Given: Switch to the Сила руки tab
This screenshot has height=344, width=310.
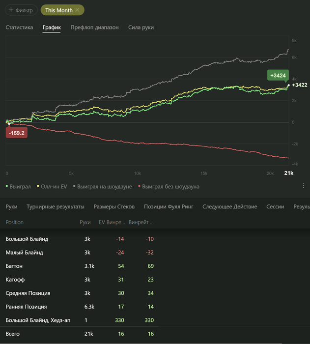Looking at the screenshot, I should [141, 28].
